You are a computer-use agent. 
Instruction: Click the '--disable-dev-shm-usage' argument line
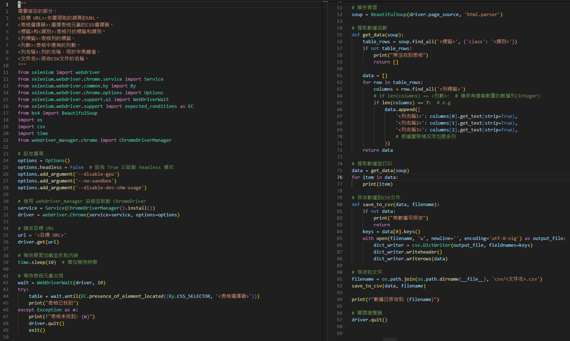[82, 187]
